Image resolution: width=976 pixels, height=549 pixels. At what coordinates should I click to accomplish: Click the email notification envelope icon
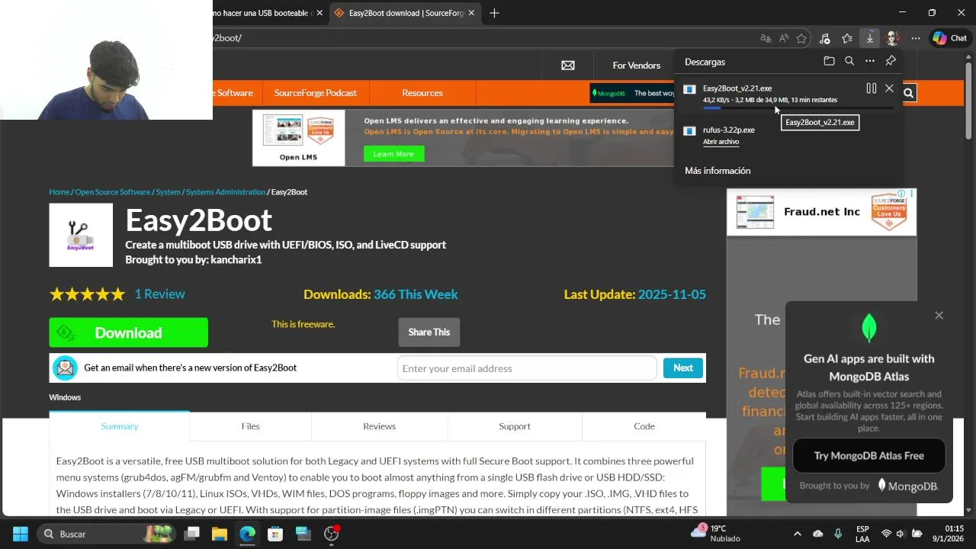pyautogui.click(x=66, y=368)
